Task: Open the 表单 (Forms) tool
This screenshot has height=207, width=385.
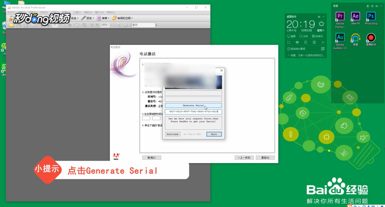Action: (104, 18)
